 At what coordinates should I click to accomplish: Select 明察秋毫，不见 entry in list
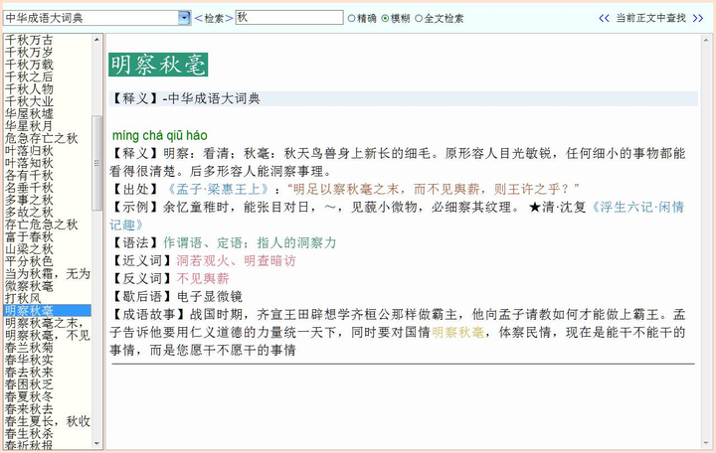tap(48, 336)
